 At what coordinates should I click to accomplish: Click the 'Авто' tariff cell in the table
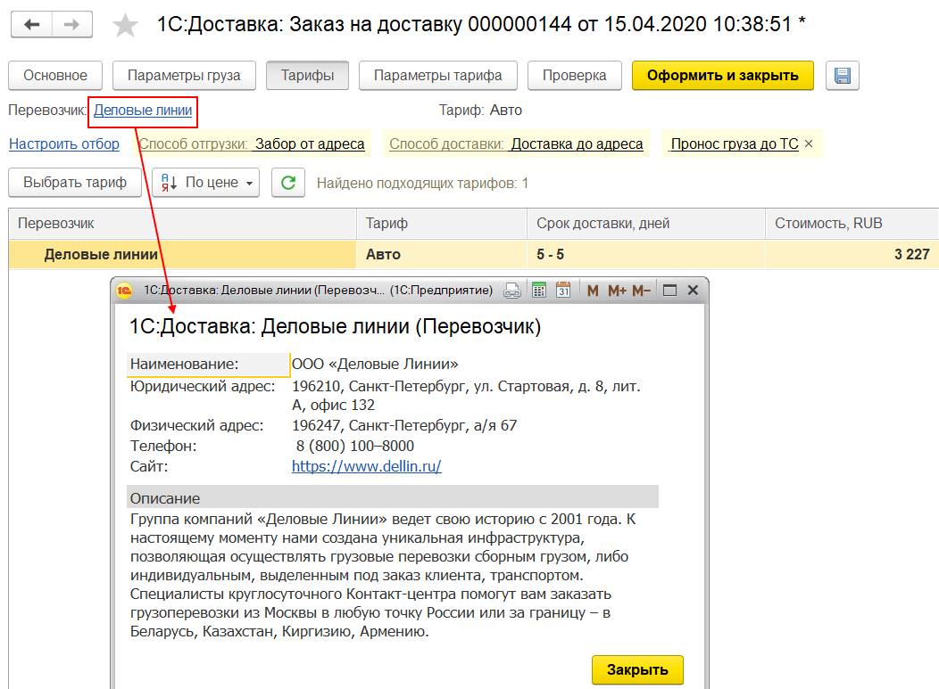click(442, 254)
